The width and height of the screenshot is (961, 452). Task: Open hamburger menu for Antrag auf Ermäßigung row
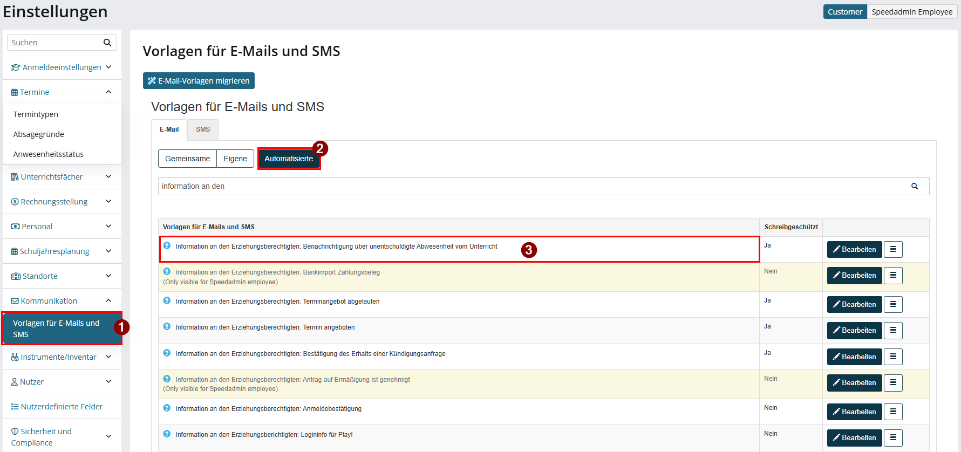point(893,382)
